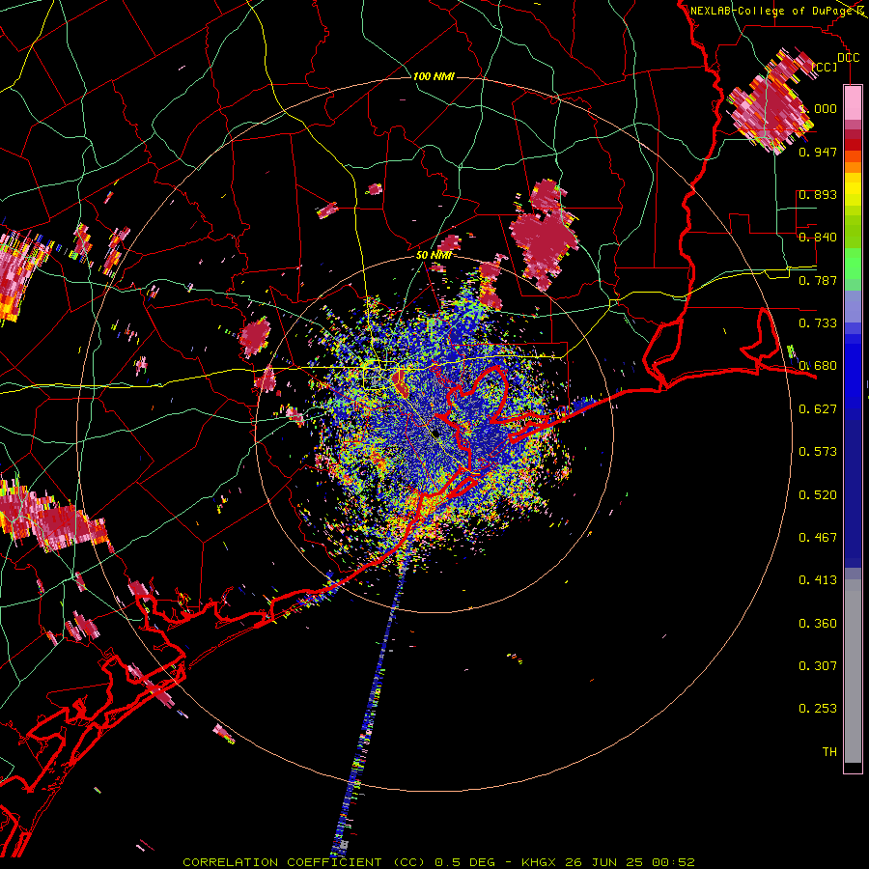The image size is (869, 869).
Task: Click the [CC] units label
Action: coord(825,67)
